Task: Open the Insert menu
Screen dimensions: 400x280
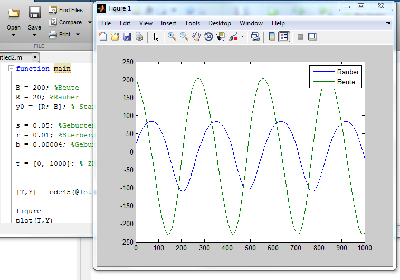Action: pos(168,23)
